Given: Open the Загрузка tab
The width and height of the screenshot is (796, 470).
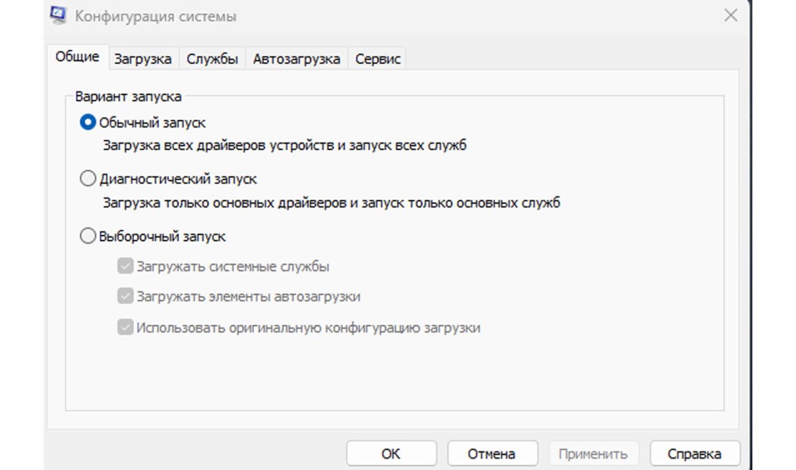Looking at the screenshot, I should tap(142, 60).
